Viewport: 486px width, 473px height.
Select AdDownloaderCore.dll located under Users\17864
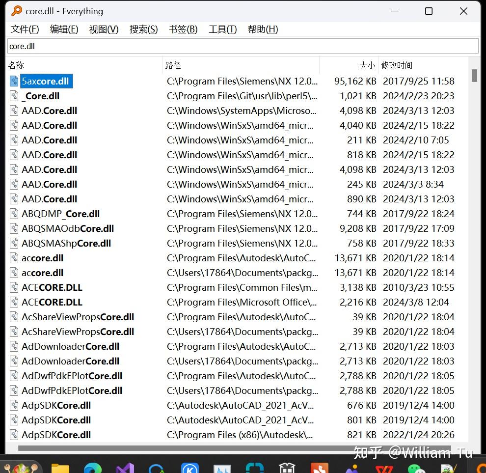[70, 362]
